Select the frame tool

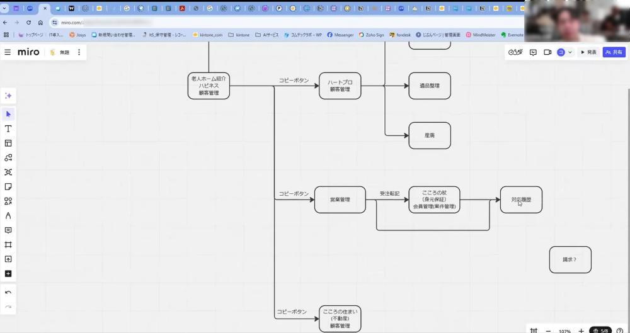click(8, 245)
